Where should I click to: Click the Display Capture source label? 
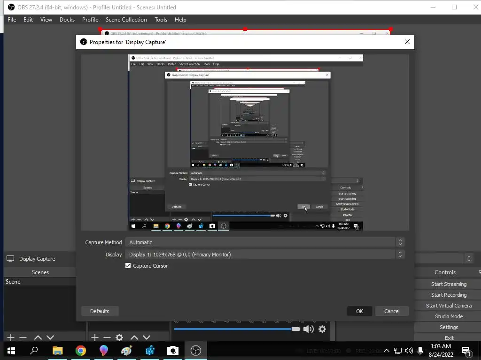point(37,259)
